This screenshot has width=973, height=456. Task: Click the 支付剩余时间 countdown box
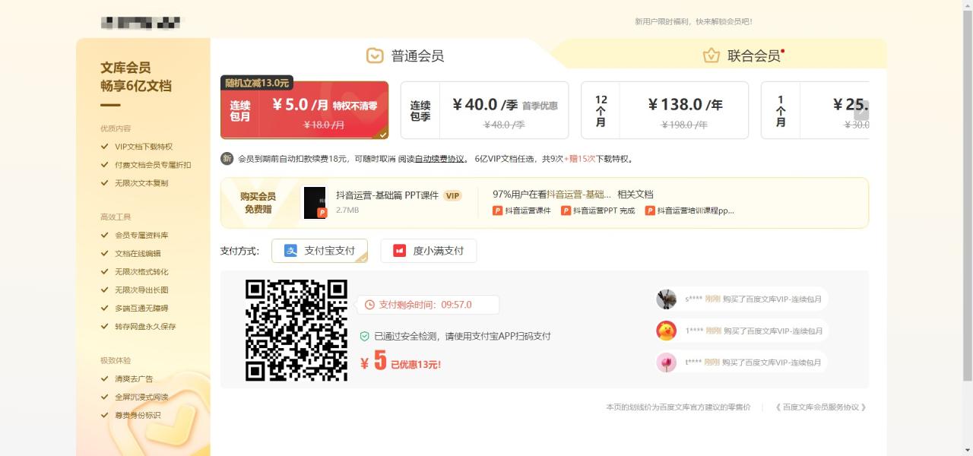[x=428, y=305]
